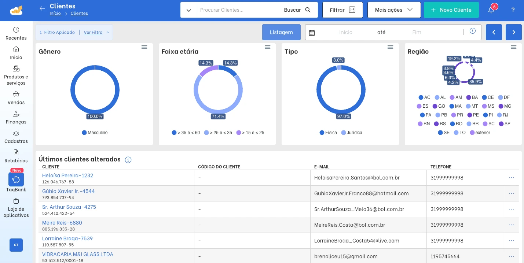Click the cloud logo at top left
The height and width of the screenshot is (263, 524).
click(x=16, y=10)
